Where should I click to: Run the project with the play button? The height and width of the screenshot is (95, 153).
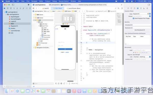pyautogui.click(x=29, y=5)
